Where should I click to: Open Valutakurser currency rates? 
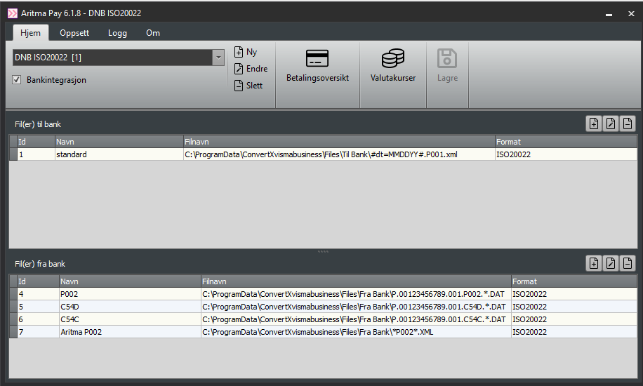pyautogui.click(x=393, y=66)
